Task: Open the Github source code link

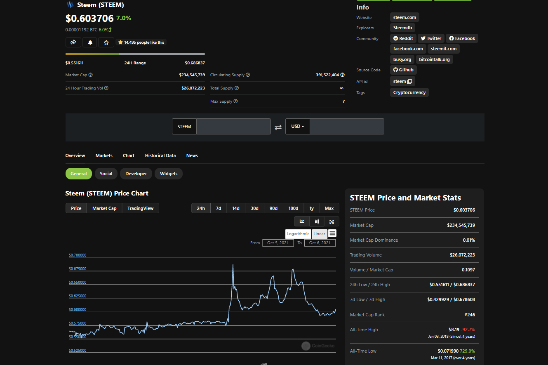Action: [x=403, y=70]
